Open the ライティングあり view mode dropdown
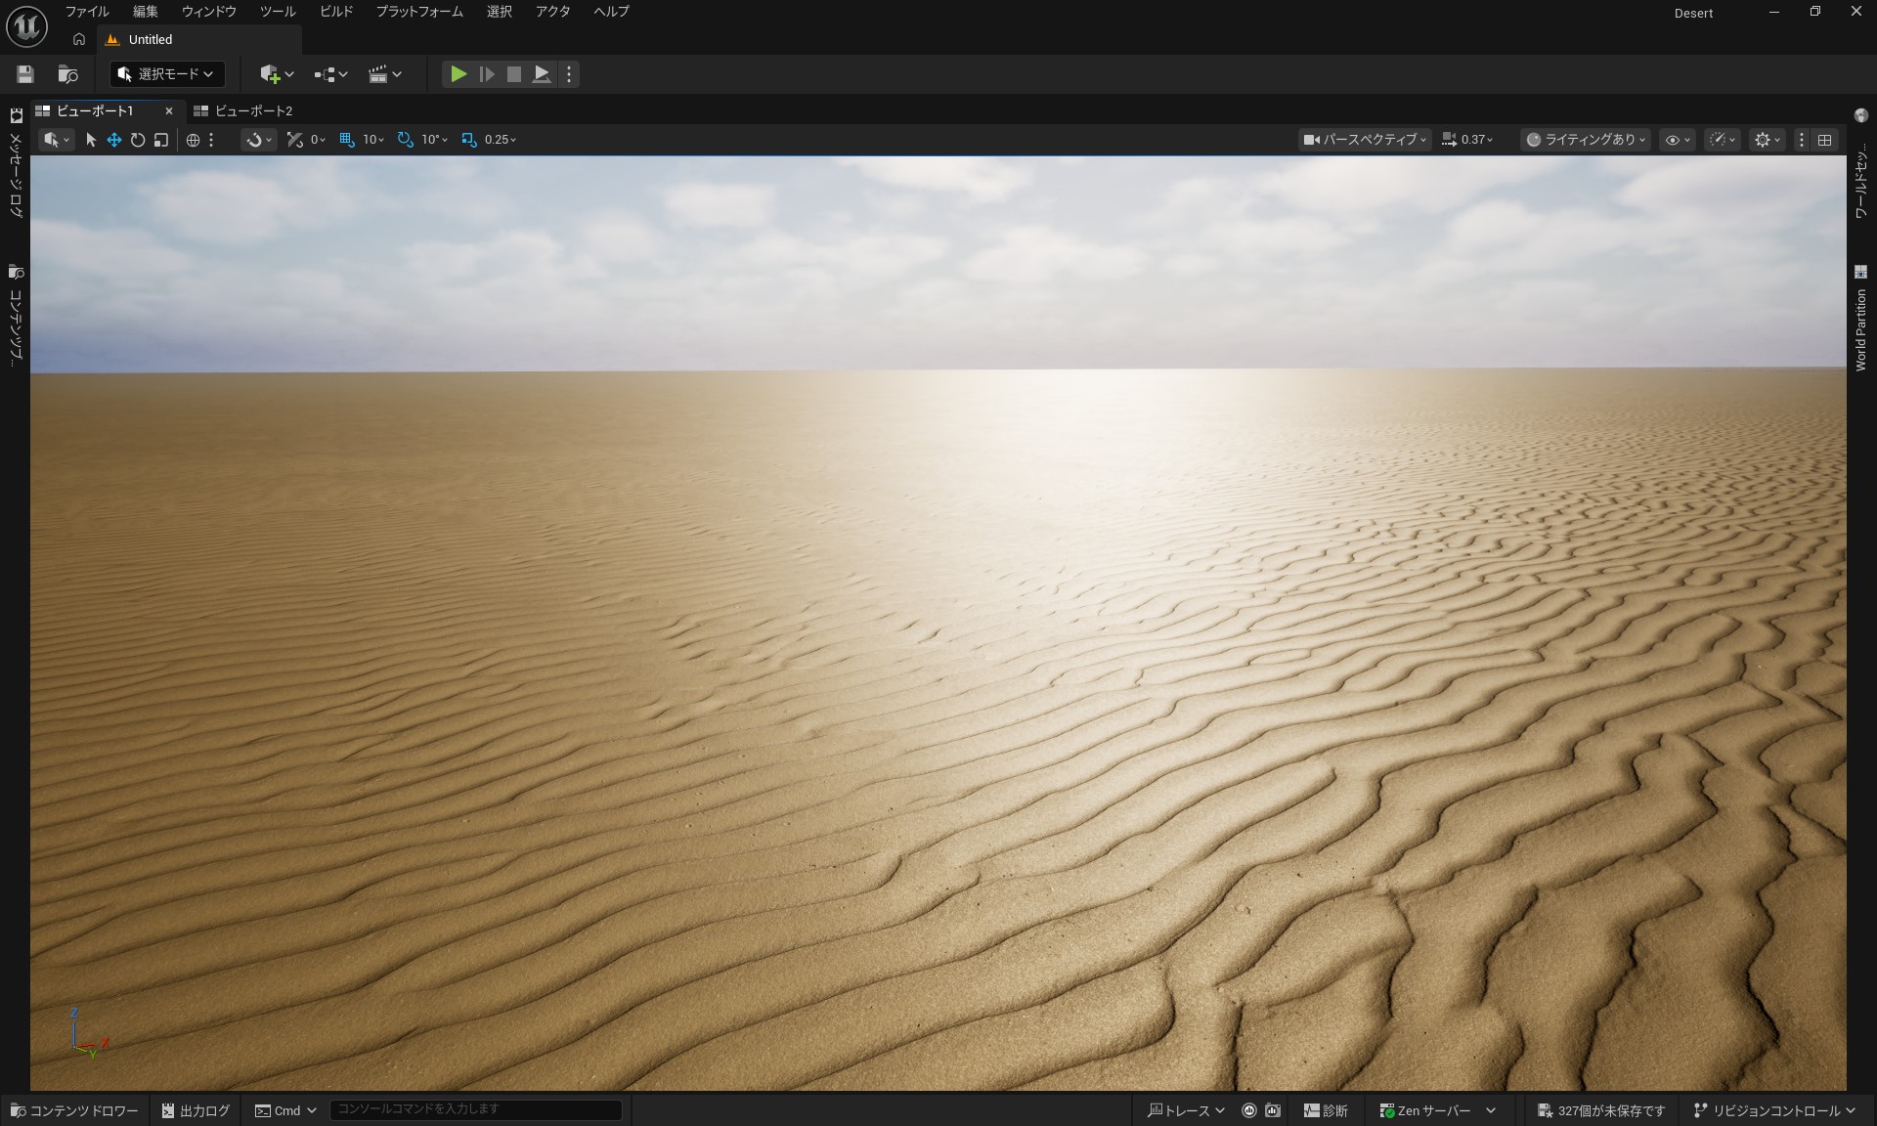Screen dimensions: 1877x1126 click(x=1585, y=140)
